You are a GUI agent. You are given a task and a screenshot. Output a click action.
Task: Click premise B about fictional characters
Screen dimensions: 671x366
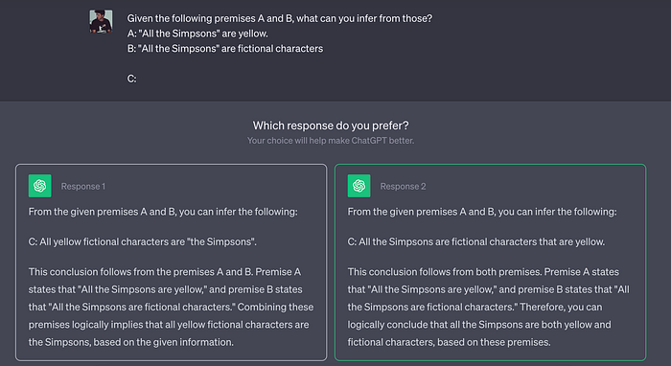point(225,48)
